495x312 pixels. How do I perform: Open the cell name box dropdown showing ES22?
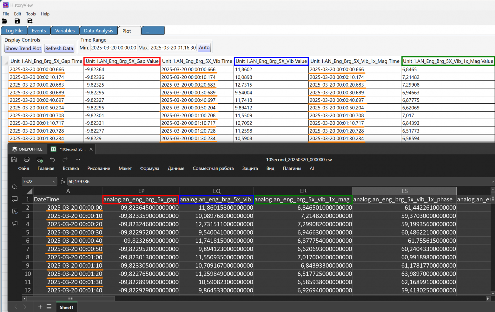(x=54, y=182)
